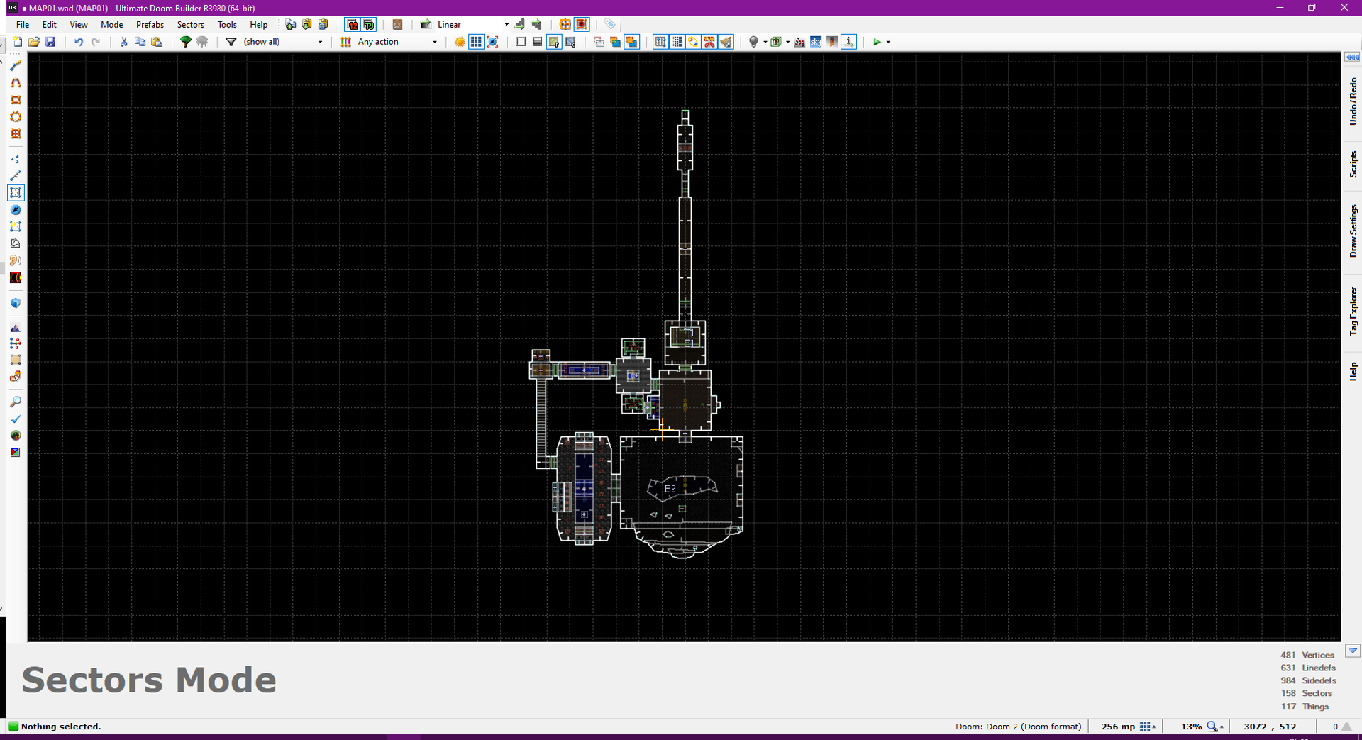1362x740 pixels.
Task: Toggle info overlay (i icon)
Action: click(x=848, y=42)
